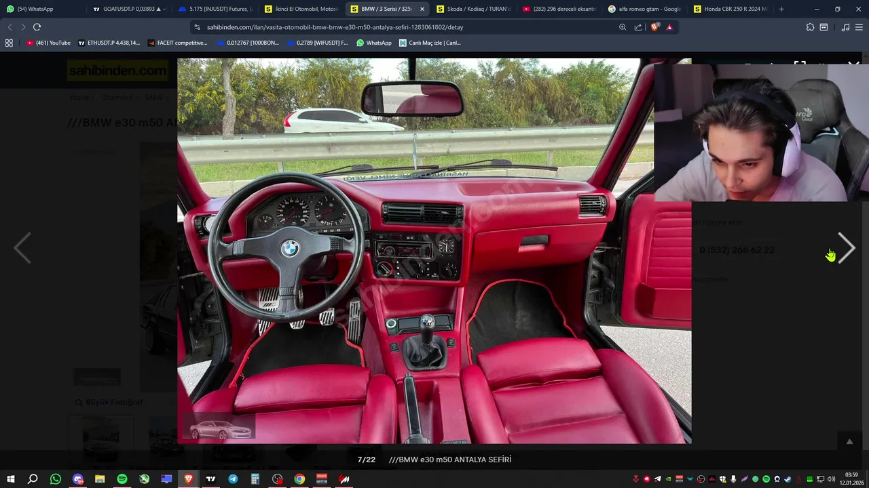
Task: Open File Explorer from the taskbar
Action: pyautogui.click(x=100, y=479)
